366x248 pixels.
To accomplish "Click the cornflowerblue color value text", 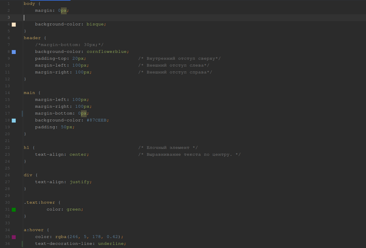I will tap(106, 52).
